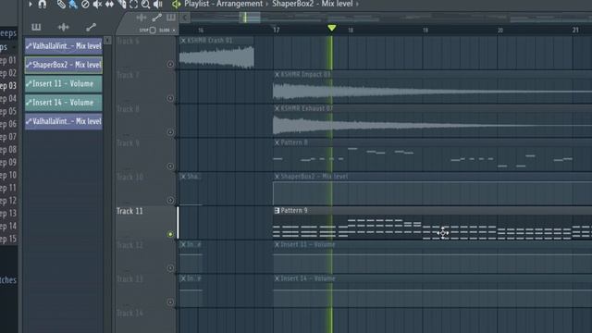Select the Delete tool
Screen dimensions: 592x333
pyautogui.click(x=85, y=4)
